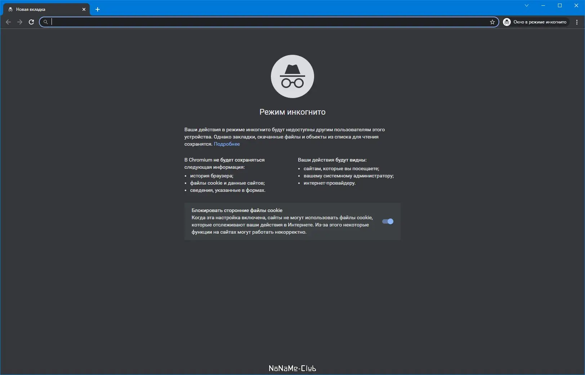The width and height of the screenshot is (585, 375).
Task: Minimize the Chromium window
Action: tap(543, 5)
